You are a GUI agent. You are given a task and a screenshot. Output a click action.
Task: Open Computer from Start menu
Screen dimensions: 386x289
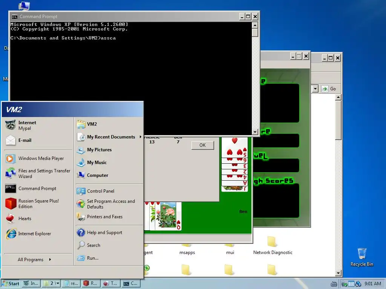(109, 175)
